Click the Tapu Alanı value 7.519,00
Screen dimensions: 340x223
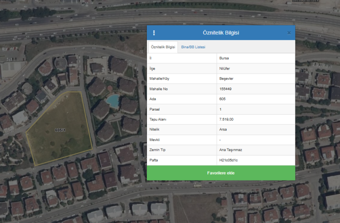[226, 119]
